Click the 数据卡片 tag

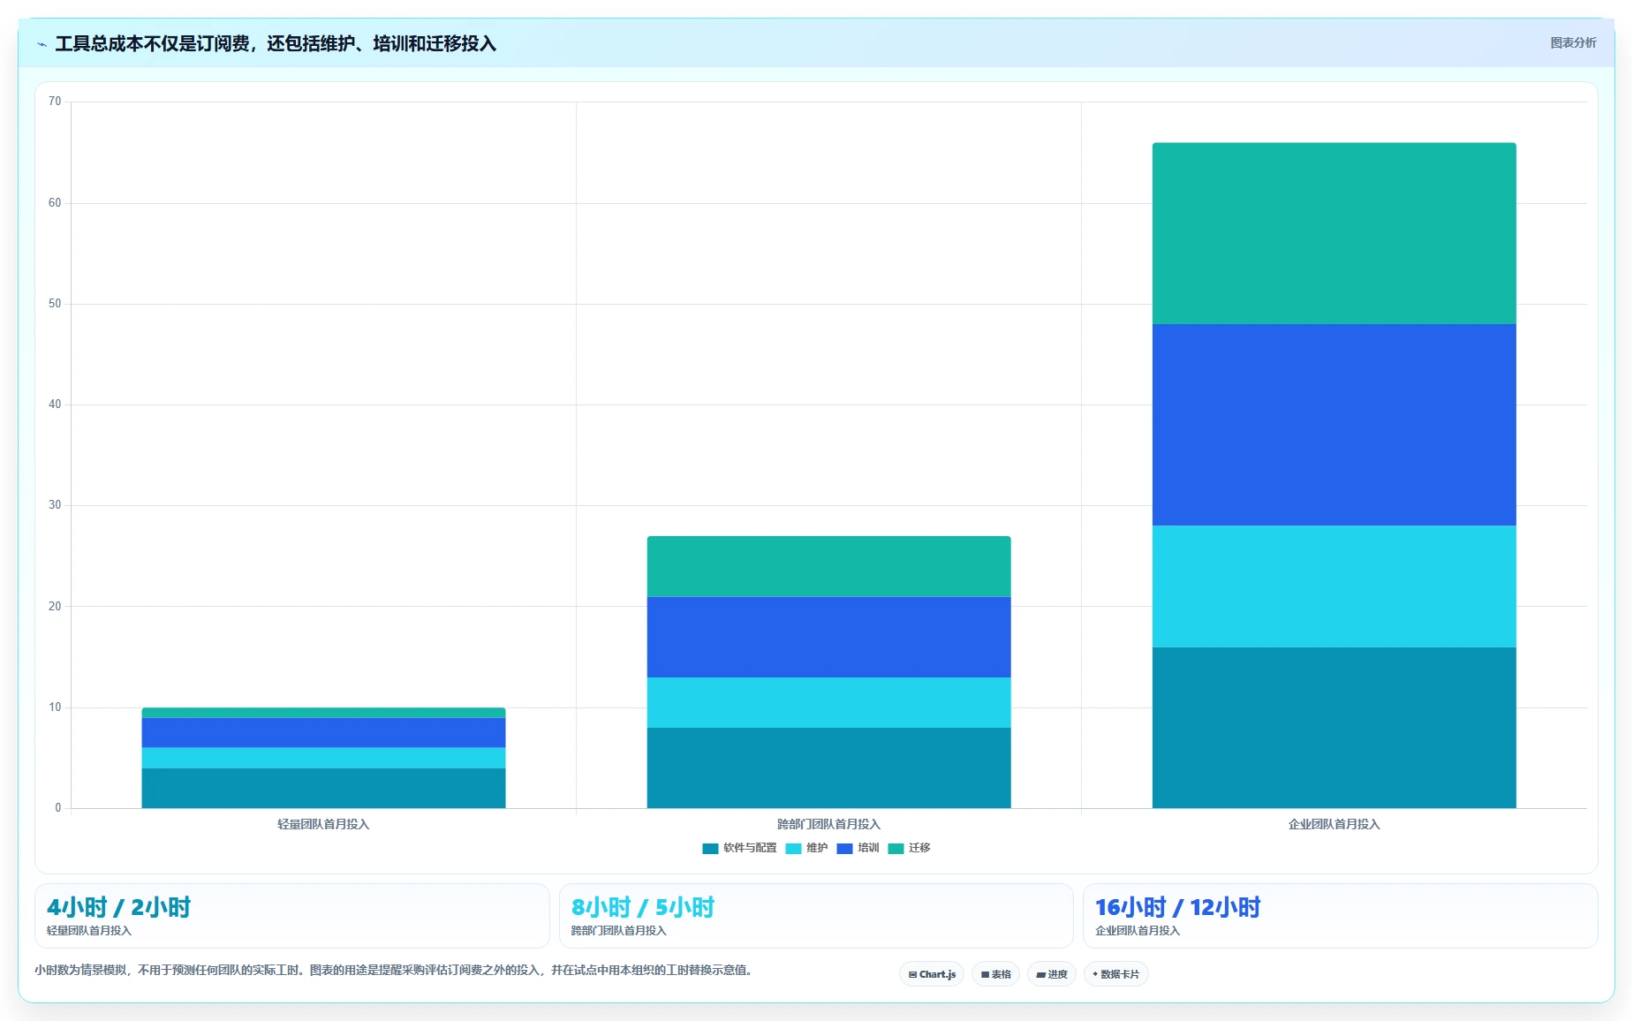click(x=1115, y=974)
